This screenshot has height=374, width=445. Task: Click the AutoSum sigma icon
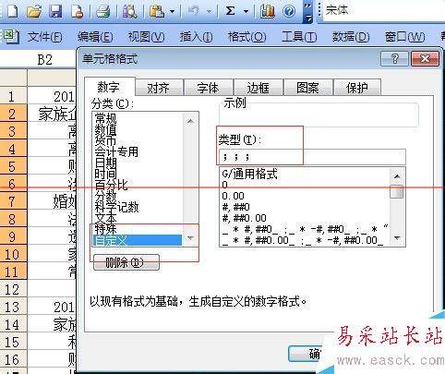coord(231,11)
